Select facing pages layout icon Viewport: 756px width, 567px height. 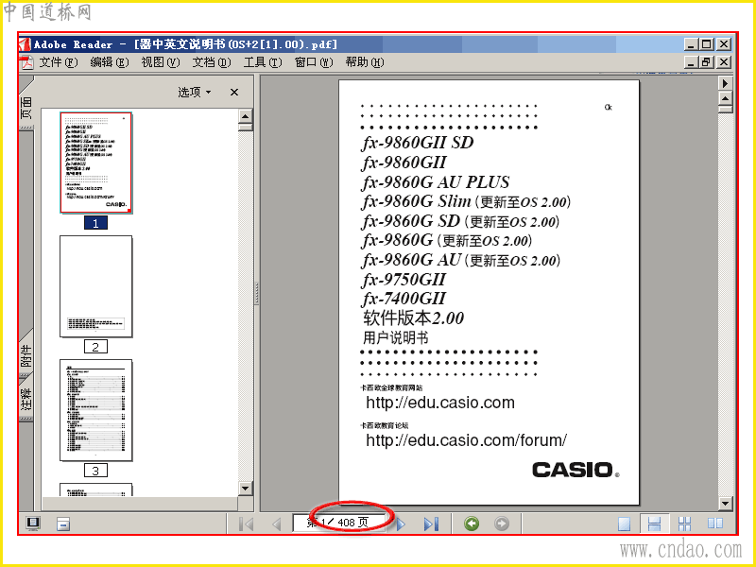(x=715, y=524)
